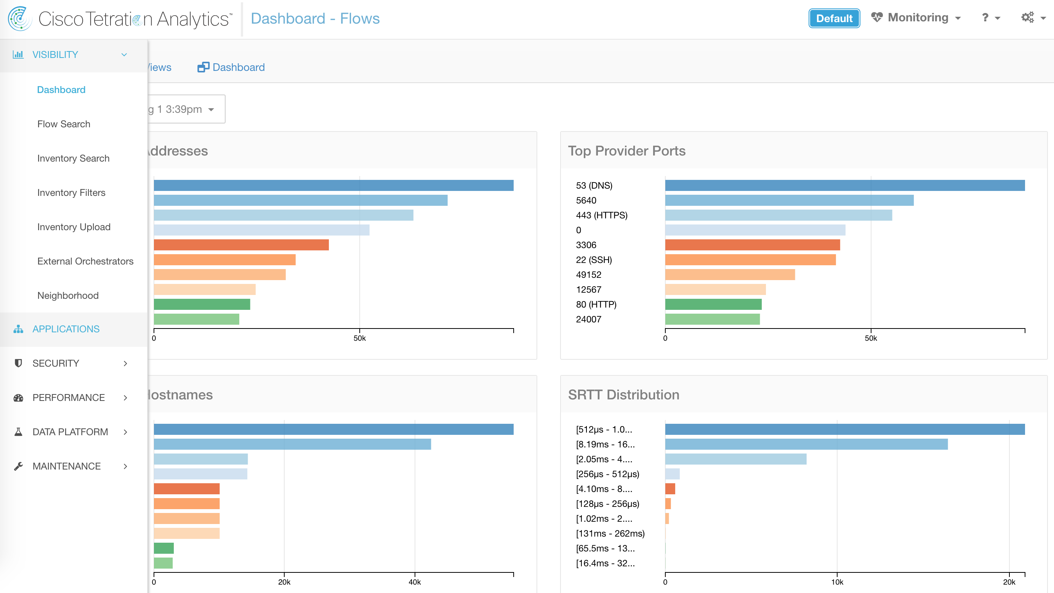Expand the Data Platform submenu chevron

pyautogui.click(x=125, y=432)
